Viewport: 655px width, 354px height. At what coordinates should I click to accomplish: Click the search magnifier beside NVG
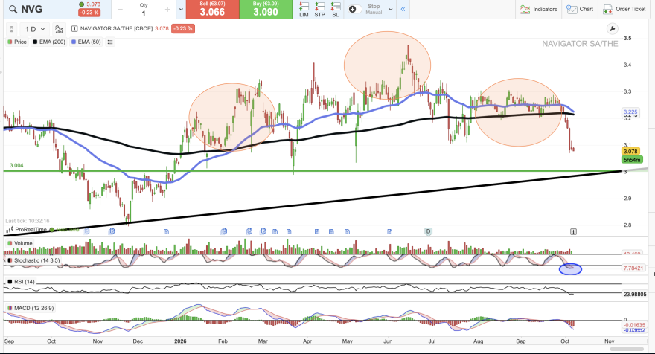click(x=13, y=9)
